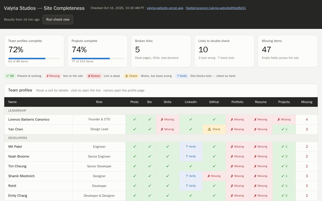Click the Missing column header

pyautogui.click(x=307, y=102)
